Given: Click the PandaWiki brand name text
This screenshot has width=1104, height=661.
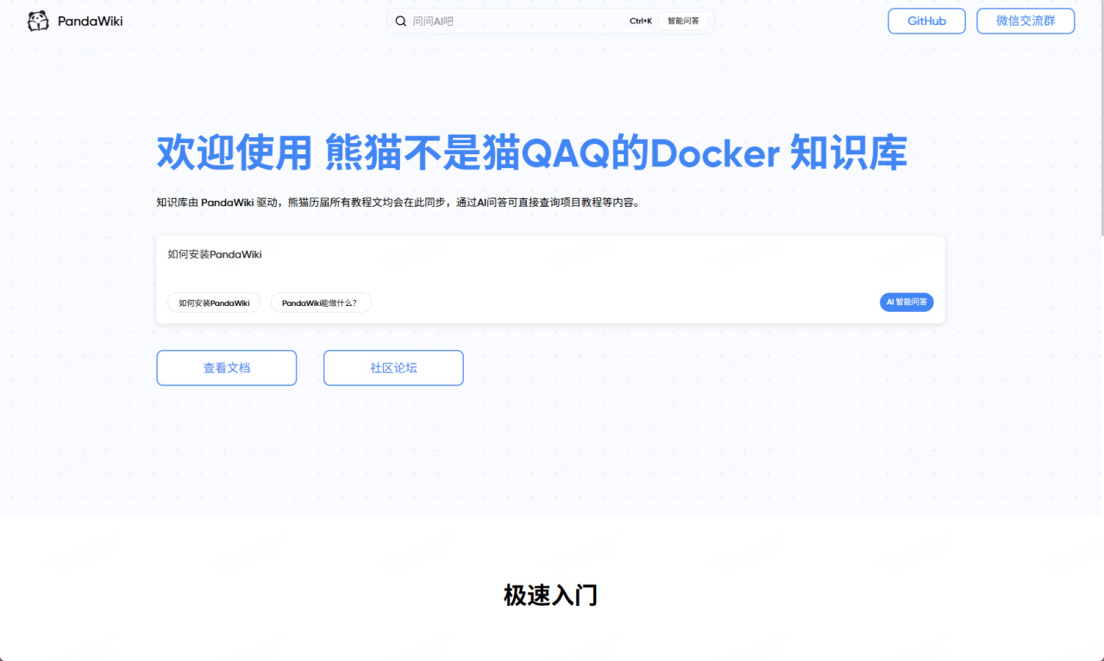Looking at the screenshot, I should (91, 21).
